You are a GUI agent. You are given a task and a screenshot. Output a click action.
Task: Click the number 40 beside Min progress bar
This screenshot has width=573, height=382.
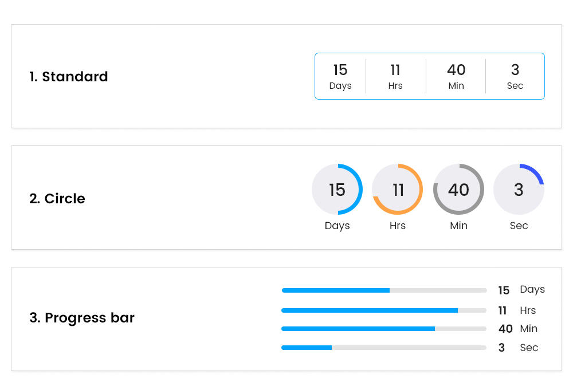coord(505,329)
